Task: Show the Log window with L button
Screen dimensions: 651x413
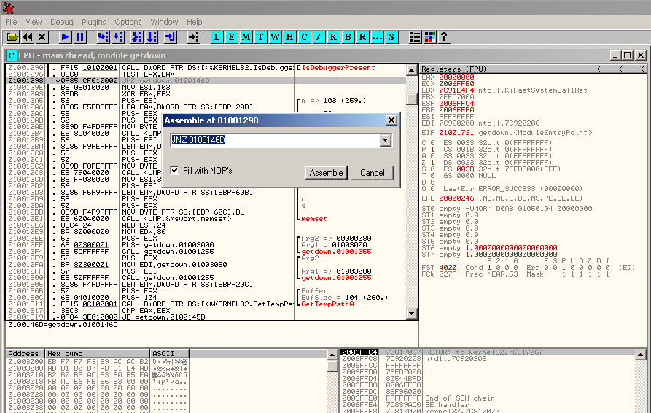Action: [x=217, y=36]
